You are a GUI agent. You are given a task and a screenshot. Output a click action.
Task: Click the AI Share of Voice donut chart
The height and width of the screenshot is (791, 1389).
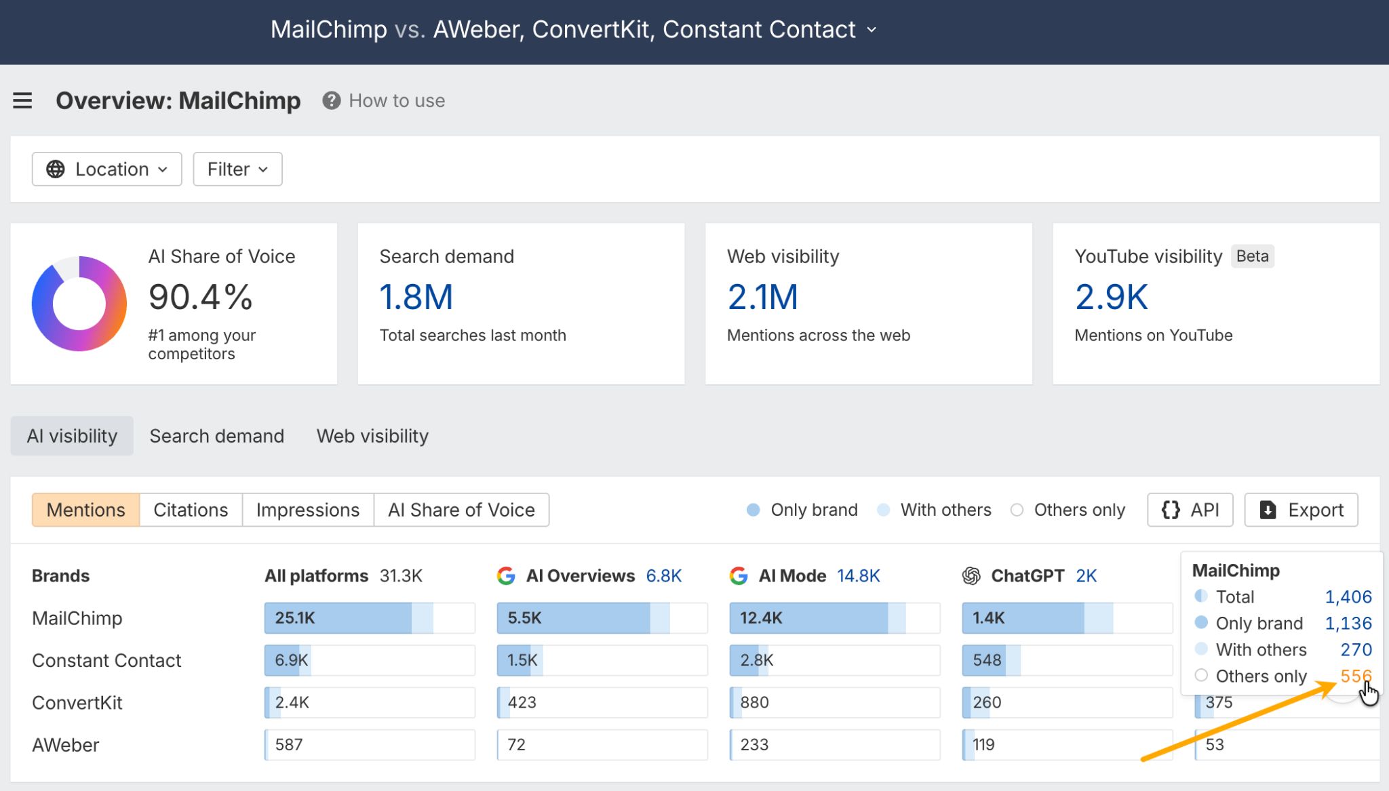point(78,304)
